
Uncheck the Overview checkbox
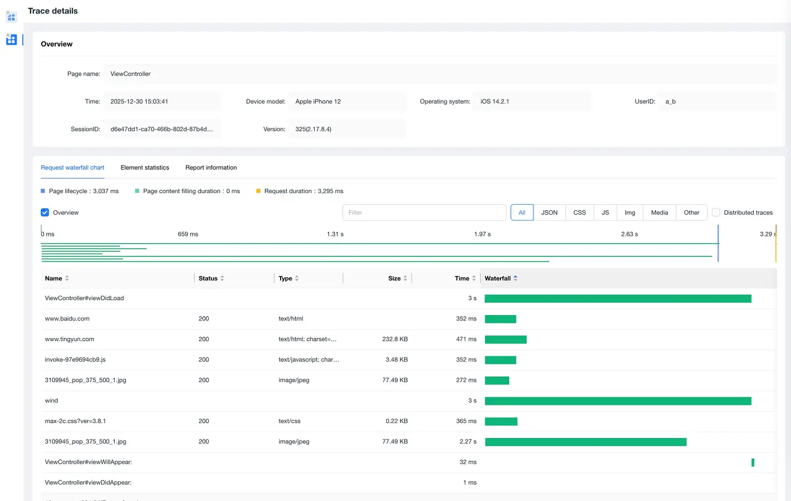(45, 213)
